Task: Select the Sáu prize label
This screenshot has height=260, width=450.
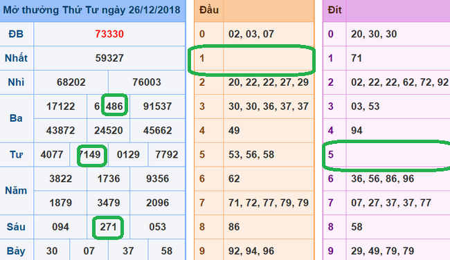Action: (x=16, y=227)
